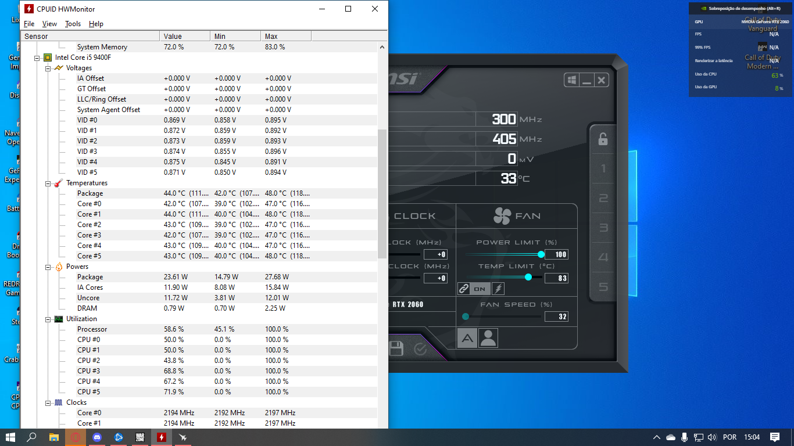Viewport: 794px width, 446px height.
Task: Click the Afterburner profile lock icon
Action: pos(603,139)
